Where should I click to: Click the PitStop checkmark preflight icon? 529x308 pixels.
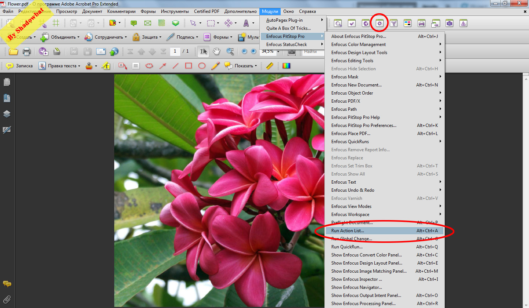pyautogui.click(x=352, y=23)
